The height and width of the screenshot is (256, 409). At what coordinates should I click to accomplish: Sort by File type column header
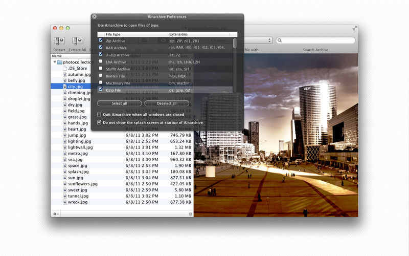tap(136, 34)
